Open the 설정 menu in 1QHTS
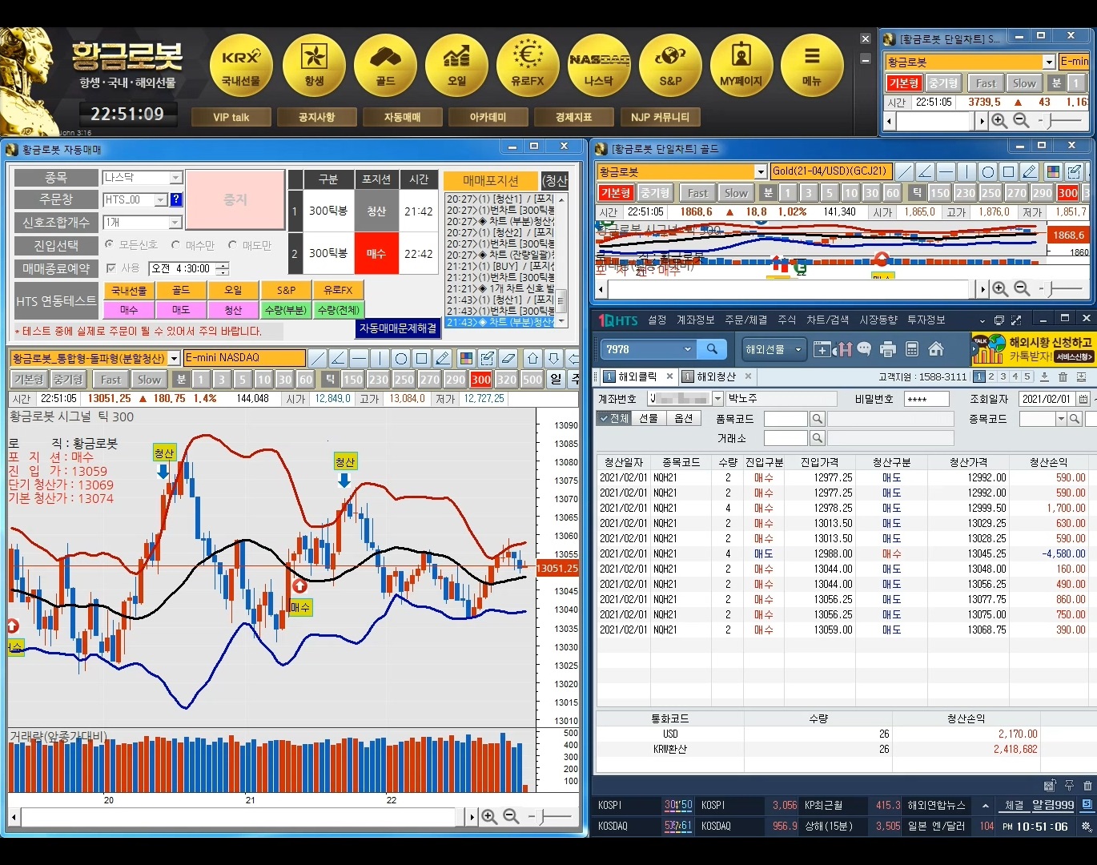 [x=657, y=320]
